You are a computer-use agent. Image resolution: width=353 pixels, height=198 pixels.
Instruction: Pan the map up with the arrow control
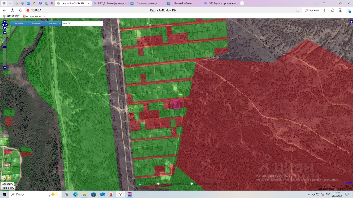click(5, 21)
